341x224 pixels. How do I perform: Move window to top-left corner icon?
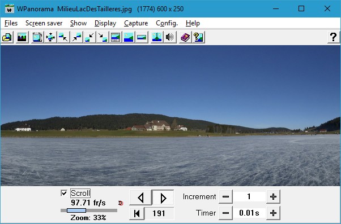[x=63, y=37]
